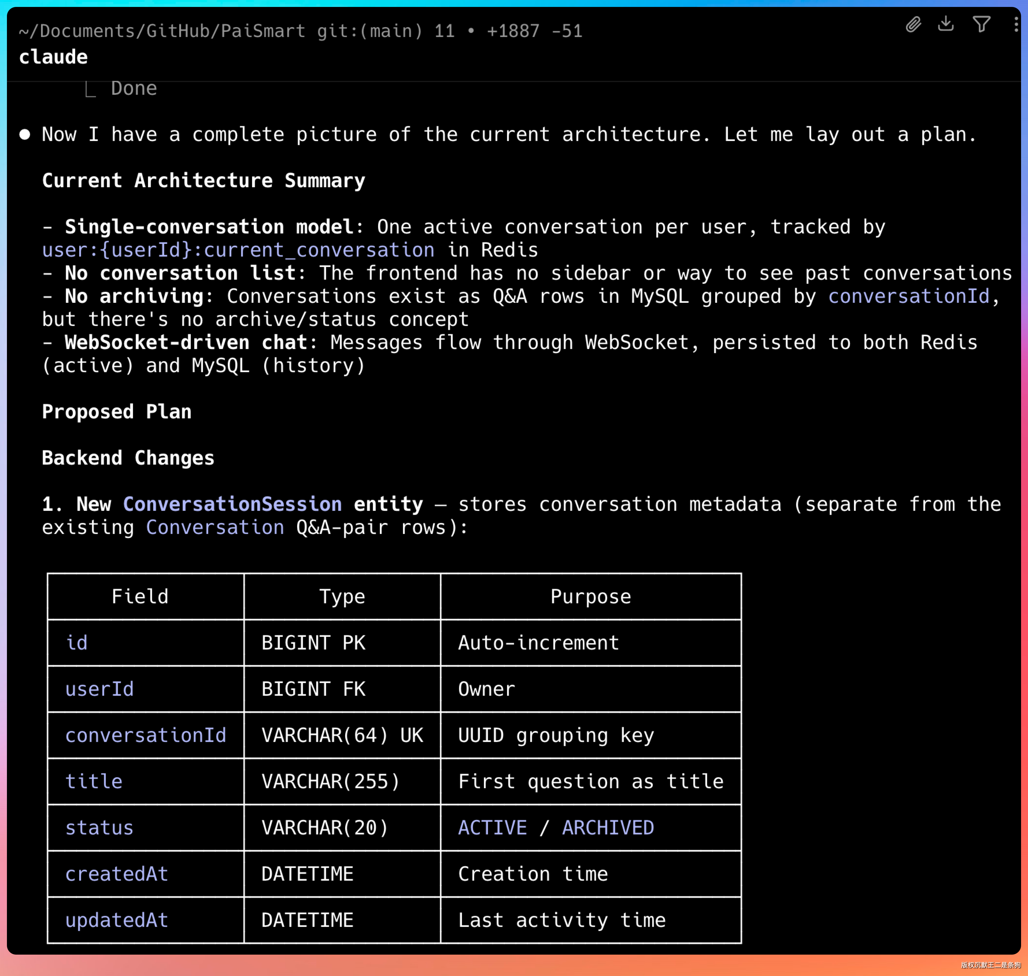
Task: Click the +1887 -51 diff stats
Action: pos(534,31)
